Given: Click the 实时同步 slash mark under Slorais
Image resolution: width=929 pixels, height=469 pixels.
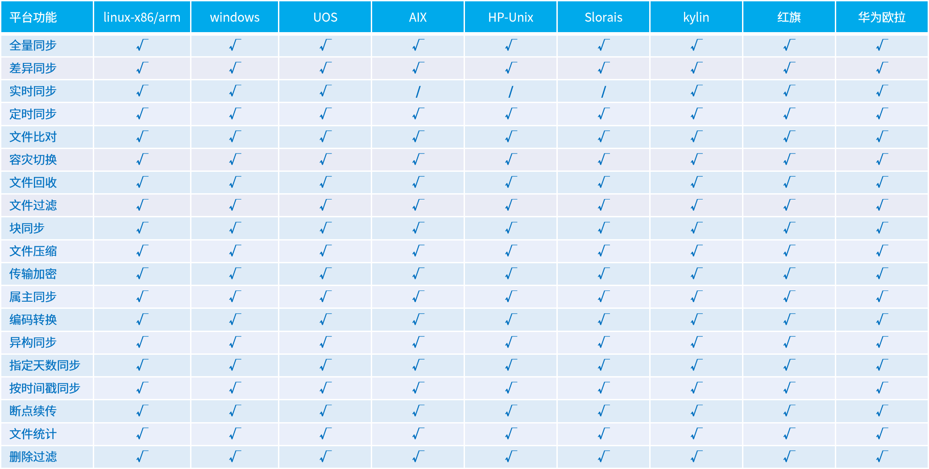Looking at the screenshot, I should pos(603,91).
